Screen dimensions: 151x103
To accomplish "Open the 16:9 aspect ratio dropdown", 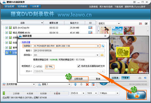I will tap(96, 93).
